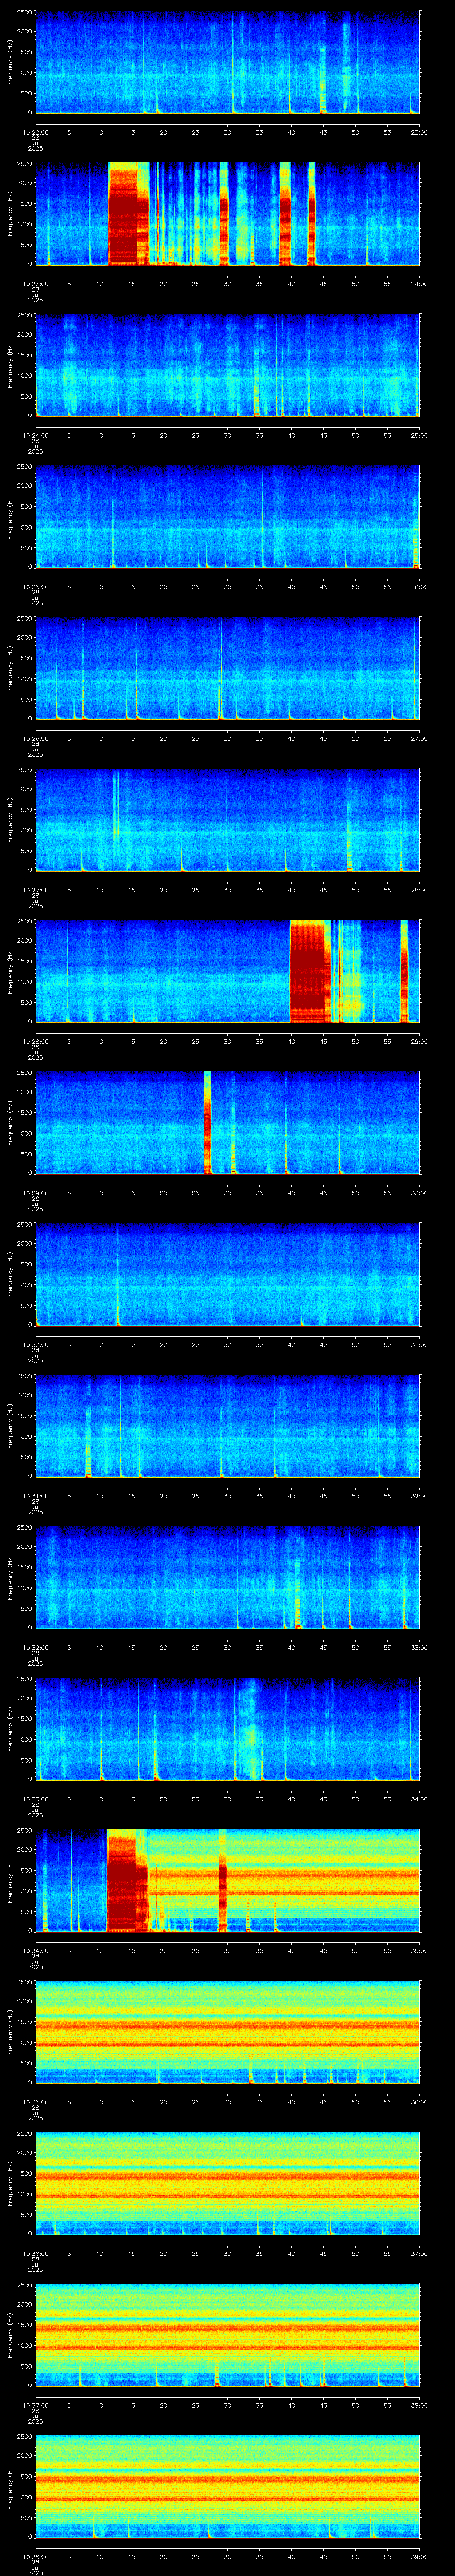The width and height of the screenshot is (455, 2576).
Task: Click the "23:00" end time label
Action: [419, 132]
